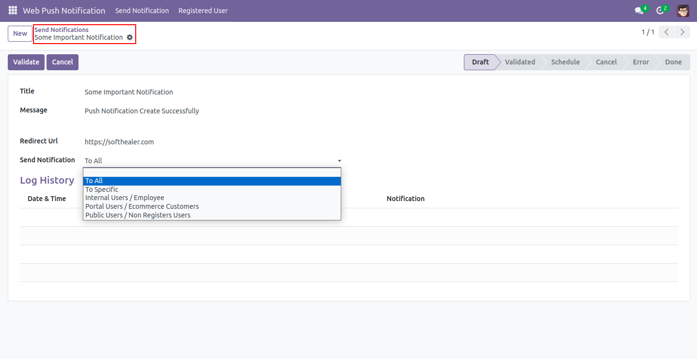Select the Validated status stage
Image resolution: width=697 pixels, height=359 pixels.
coord(520,62)
